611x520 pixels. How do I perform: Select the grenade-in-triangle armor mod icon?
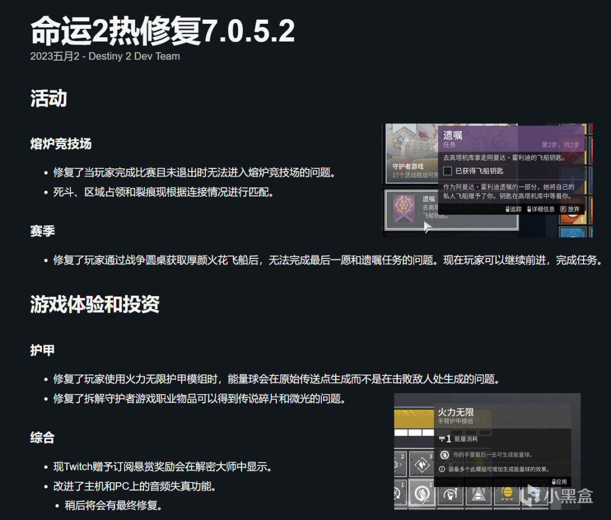[x=478, y=495]
